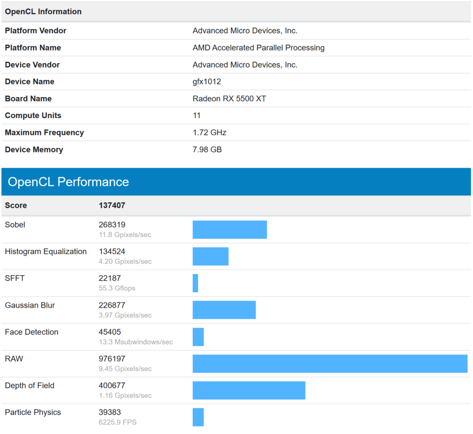Select the Histogram Equalization score 134524
This screenshot has width=473, height=434.
pyautogui.click(x=112, y=252)
